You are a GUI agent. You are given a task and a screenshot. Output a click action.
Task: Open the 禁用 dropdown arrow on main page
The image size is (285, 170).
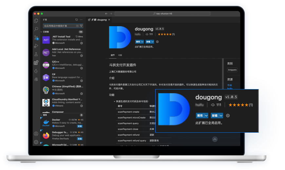142,42
